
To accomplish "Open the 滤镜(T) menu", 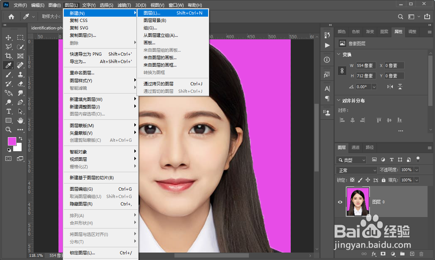I will [x=124, y=5].
